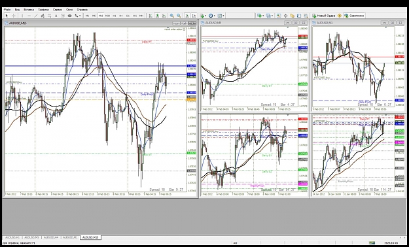Viewport: 409px width, 247px height.
Task: Open the Вставка menu
Action: [x=29, y=10]
